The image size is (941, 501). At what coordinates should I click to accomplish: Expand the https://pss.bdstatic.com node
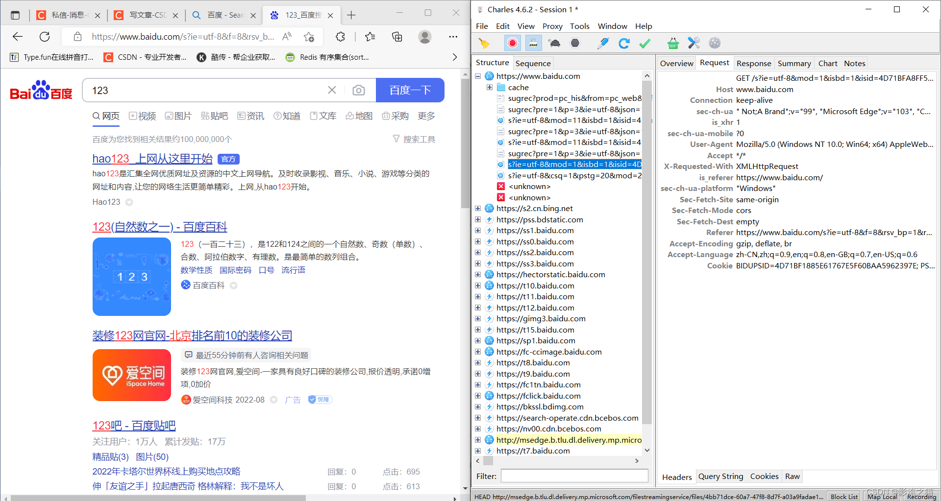tap(478, 219)
